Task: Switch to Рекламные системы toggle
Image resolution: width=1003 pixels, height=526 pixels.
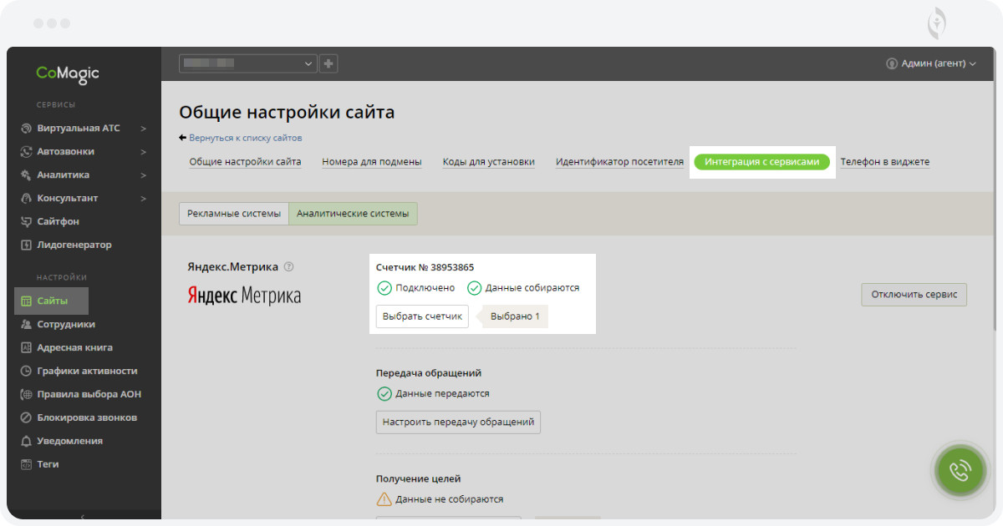Action: [x=234, y=214]
